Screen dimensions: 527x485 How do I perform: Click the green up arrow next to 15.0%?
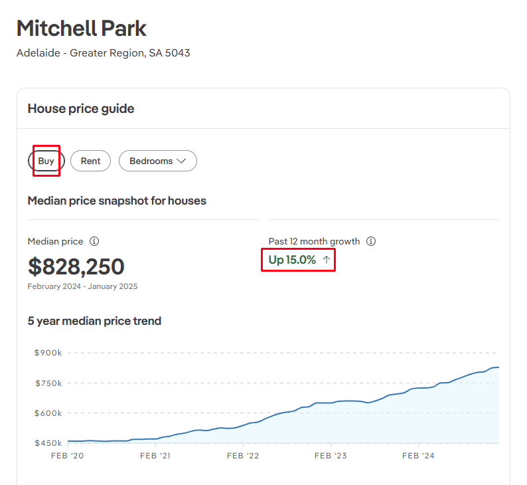pyautogui.click(x=326, y=260)
